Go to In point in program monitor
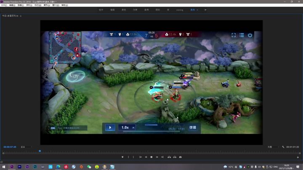Screen dimensions: 303x170 click(141, 157)
